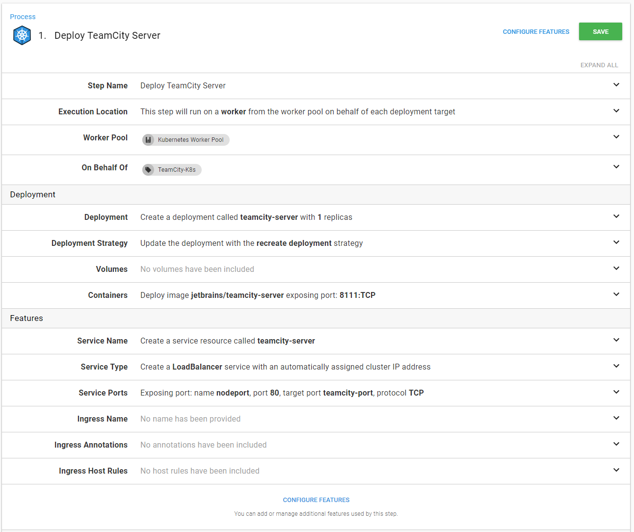Expand the Ingress Host Rules row
This screenshot has height=532, width=634.
pyautogui.click(x=616, y=470)
